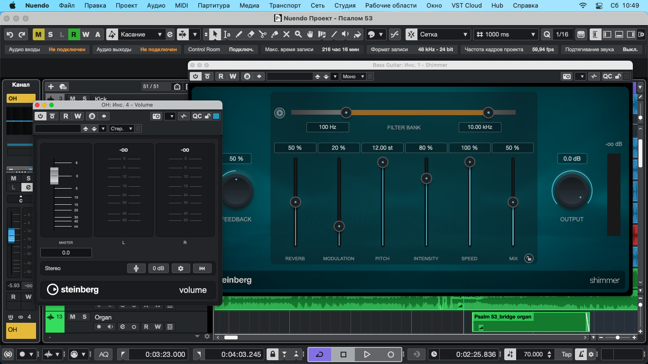Select the Mute X tool
Viewport: 648px width, 364px height.
[287, 34]
